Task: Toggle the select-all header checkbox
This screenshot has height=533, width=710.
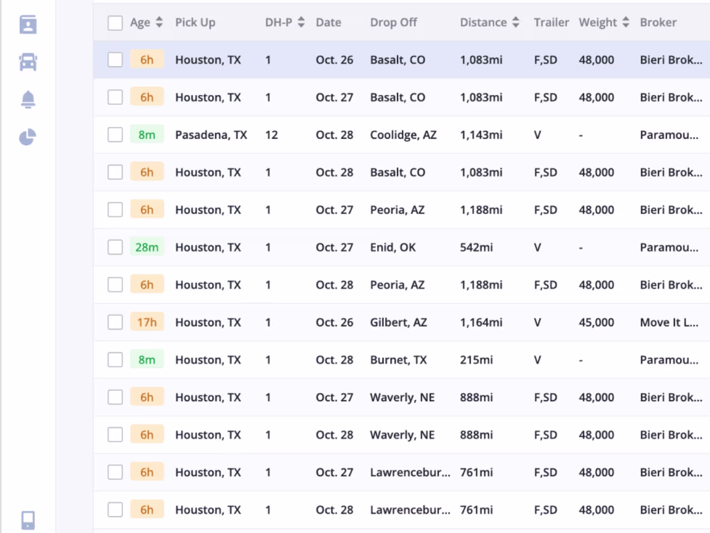Action: pyautogui.click(x=115, y=23)
